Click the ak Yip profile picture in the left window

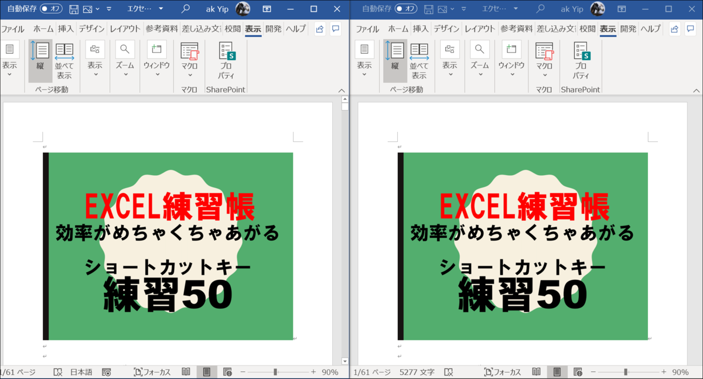[243, 9]
